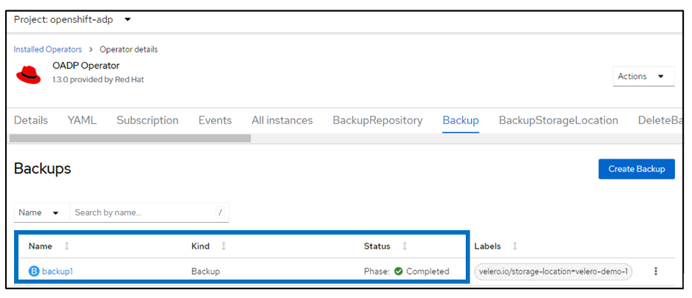
Task: Open the backup1 link
Action: pyautogui.click(x=57, y=271)
